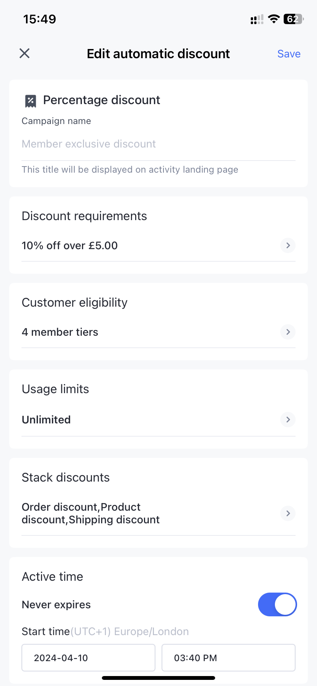Viewport: 317px width, 686px height.
Task: Edit the Campaign name field
Action: coord(158,144)
